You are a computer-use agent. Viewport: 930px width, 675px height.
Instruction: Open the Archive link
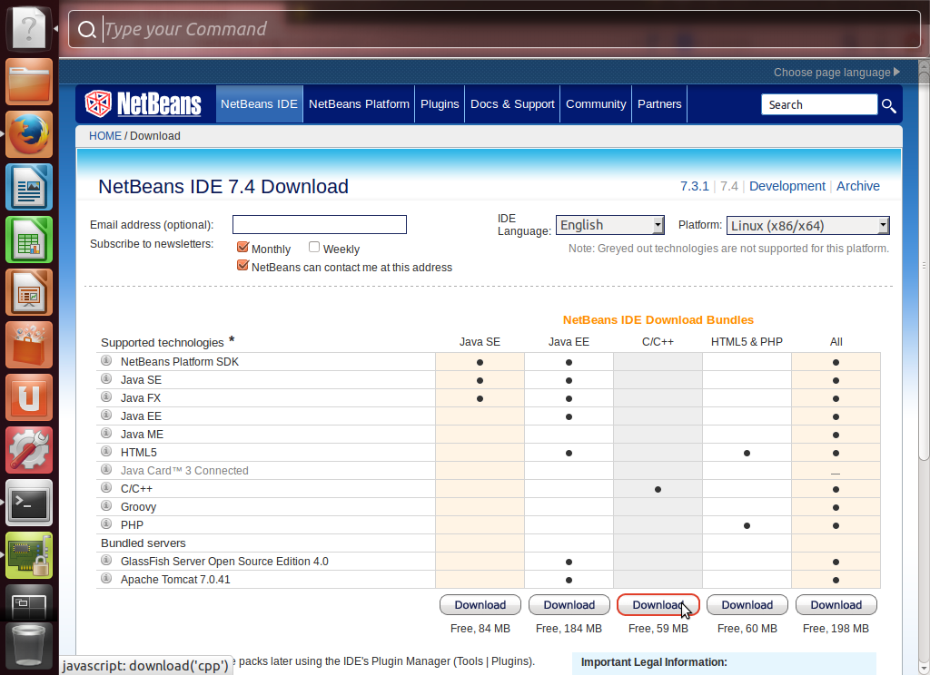[857, 186]
